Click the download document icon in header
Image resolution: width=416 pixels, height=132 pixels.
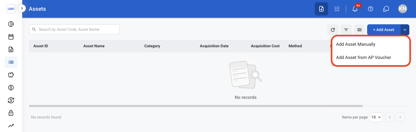pos(321,9)
